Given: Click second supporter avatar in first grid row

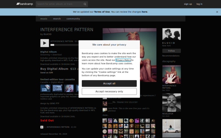Looking at the screenshot, I should click(110, 121).
